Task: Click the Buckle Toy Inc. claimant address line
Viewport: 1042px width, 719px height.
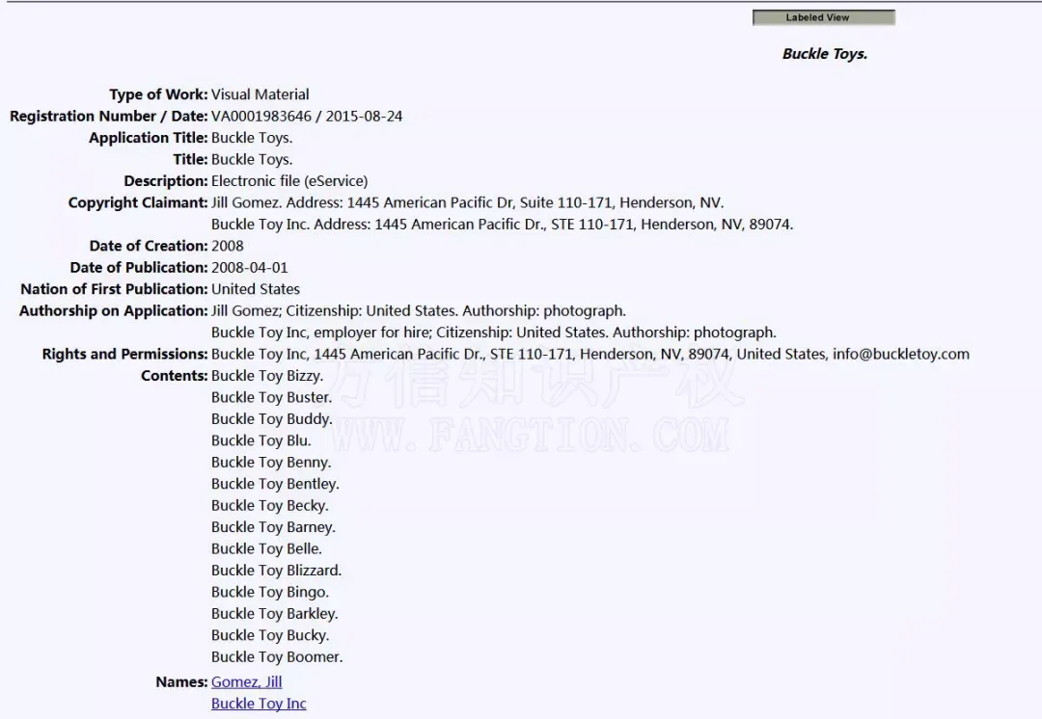Action: (x=502, y=225)
